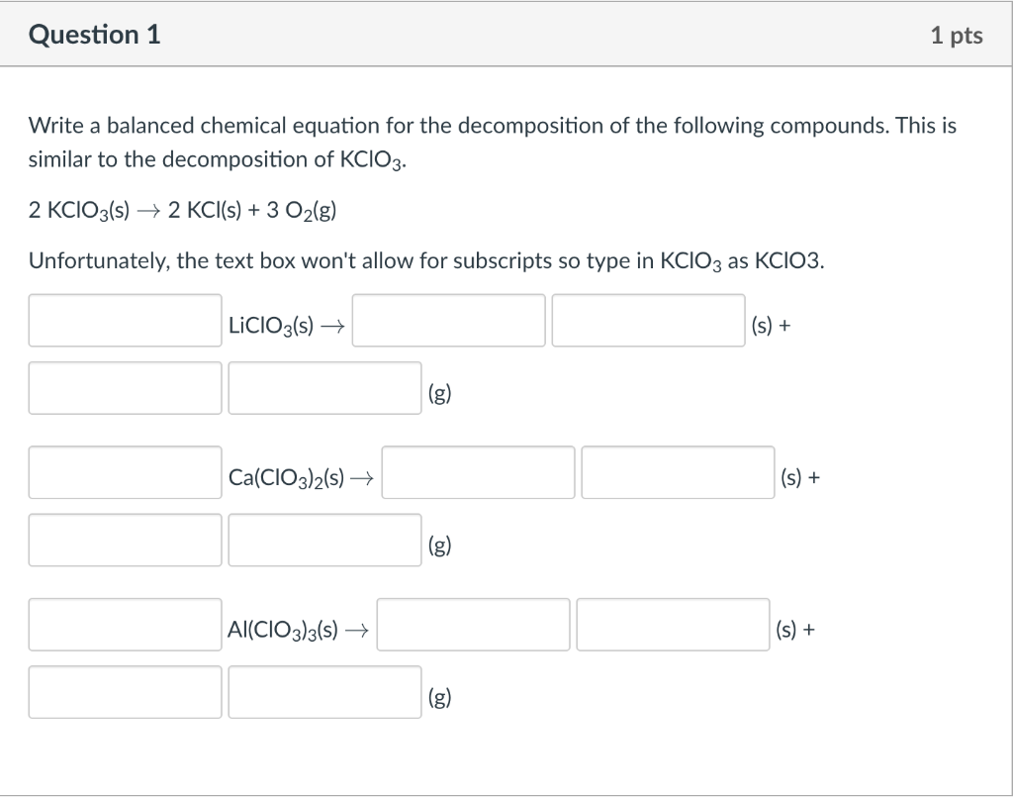Viewport: 1013px width, 797px height.
Task: Click the coefficient box before LiClO3(s)
Action: point(125,320)
